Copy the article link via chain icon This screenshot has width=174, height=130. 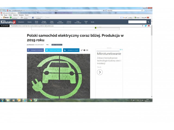pyautogui.click(x=82, y=50)
